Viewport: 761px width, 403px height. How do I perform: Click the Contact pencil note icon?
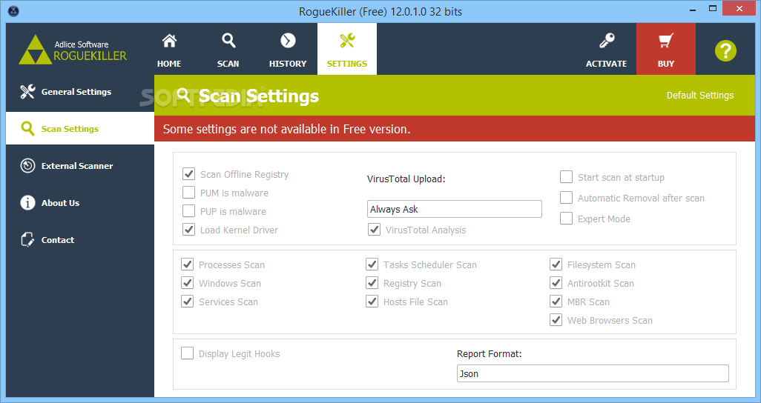coord(27,239)
